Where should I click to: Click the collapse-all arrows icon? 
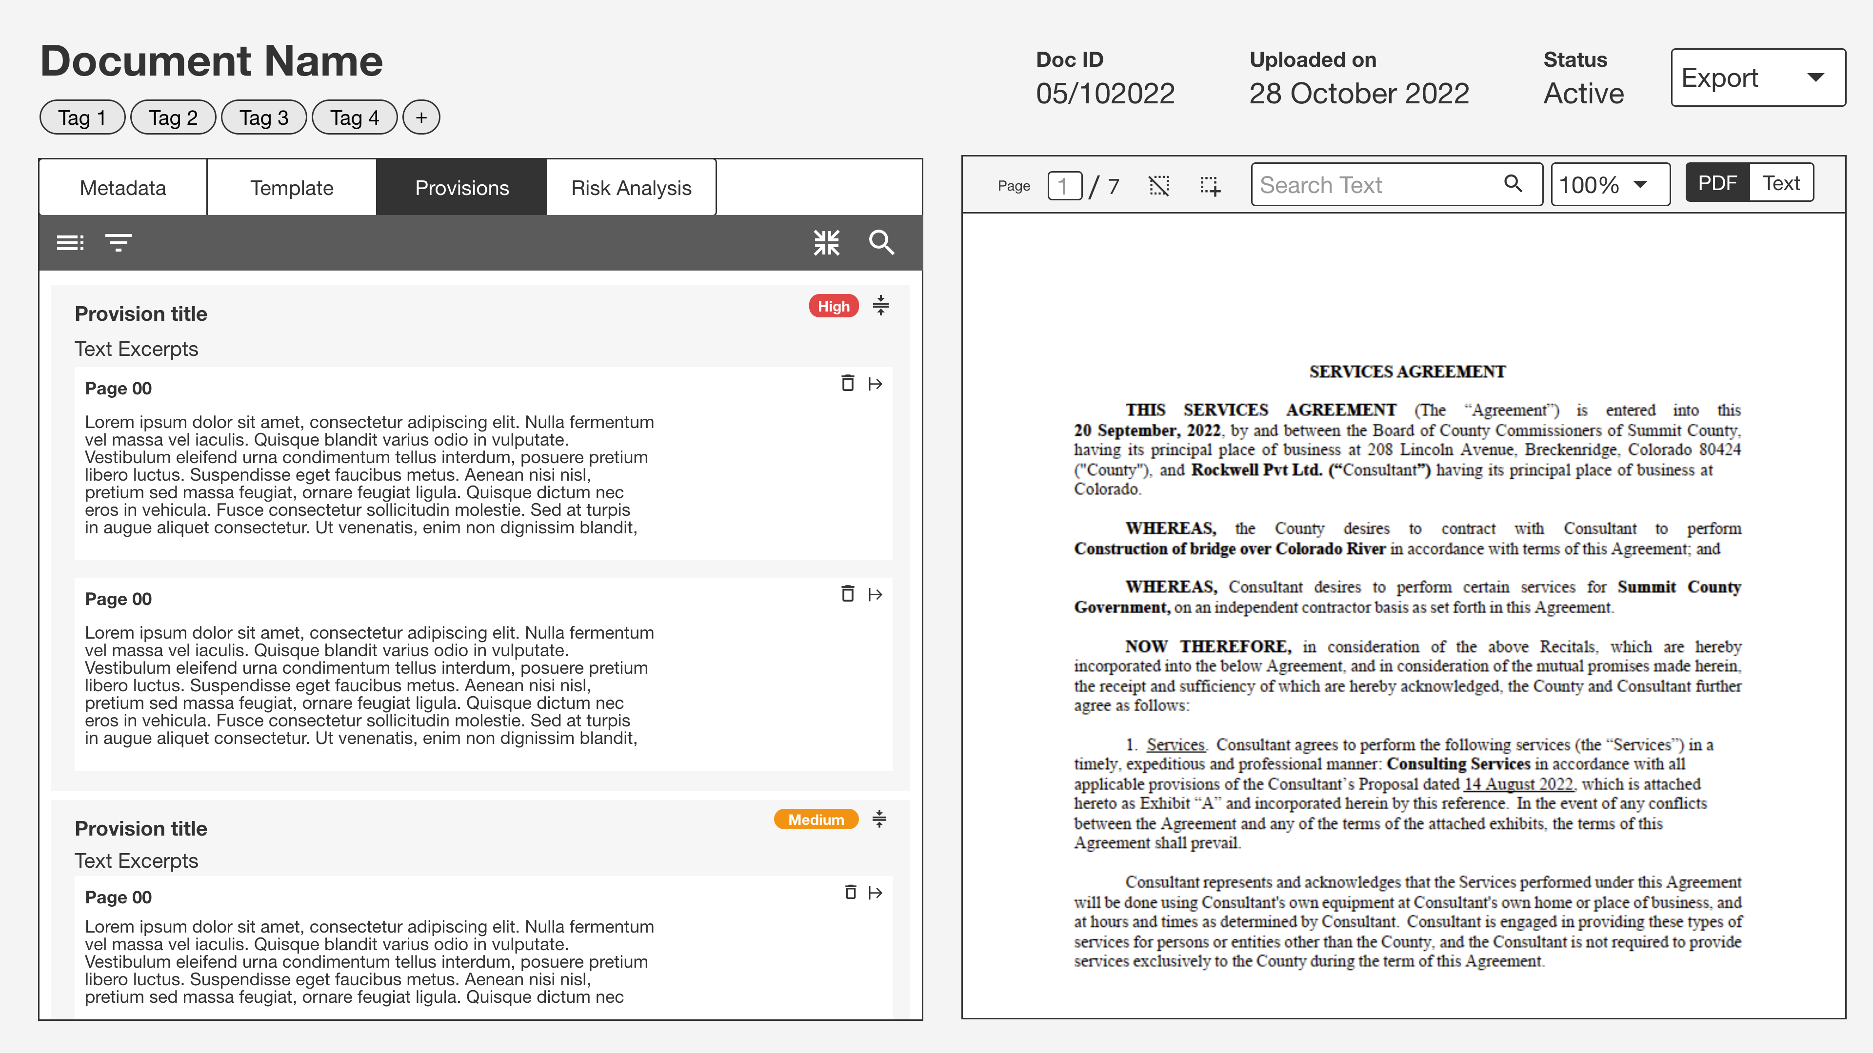point(826,242)
